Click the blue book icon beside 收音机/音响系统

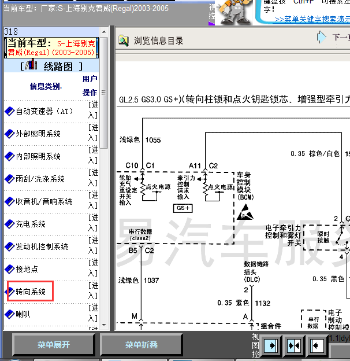[x=10, y=202]
